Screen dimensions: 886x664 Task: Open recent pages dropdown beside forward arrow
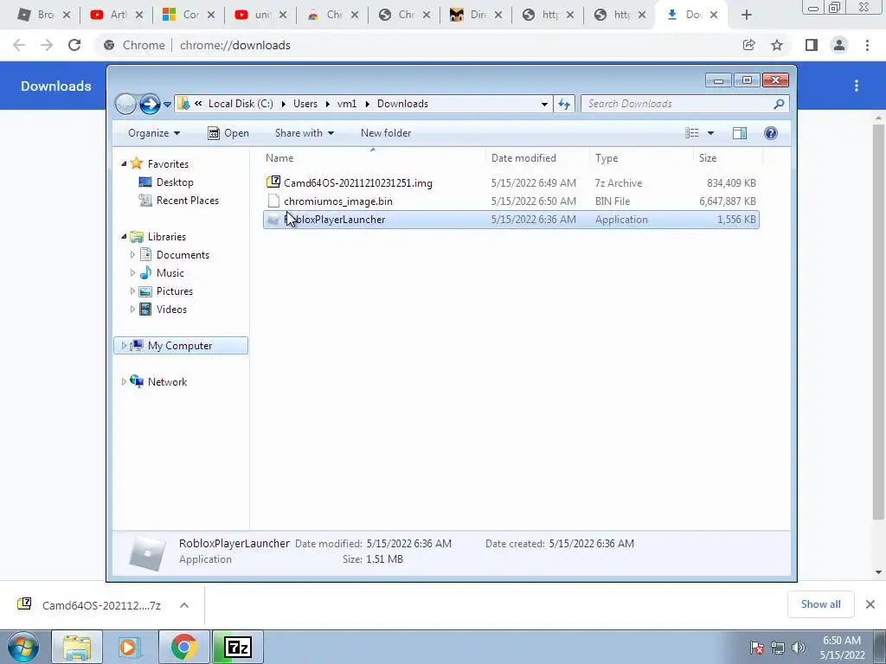click(167, 104)
